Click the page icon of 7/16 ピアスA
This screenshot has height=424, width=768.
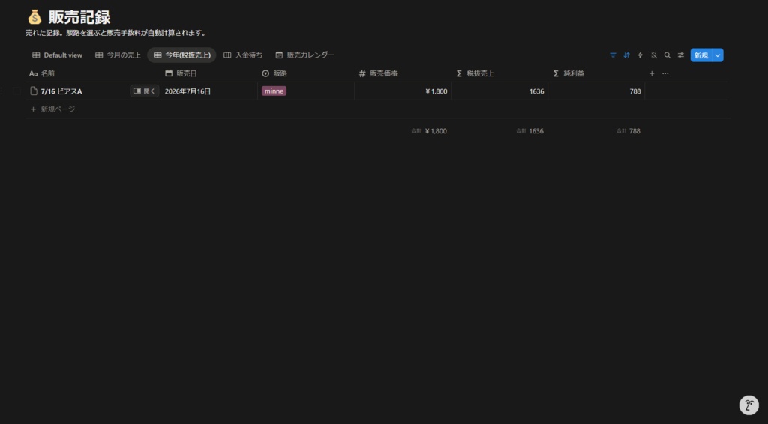tap(34, 91)
